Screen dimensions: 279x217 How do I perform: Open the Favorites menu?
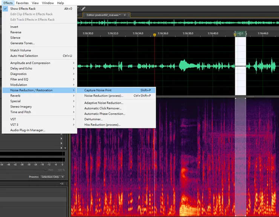tap(22, 3)
